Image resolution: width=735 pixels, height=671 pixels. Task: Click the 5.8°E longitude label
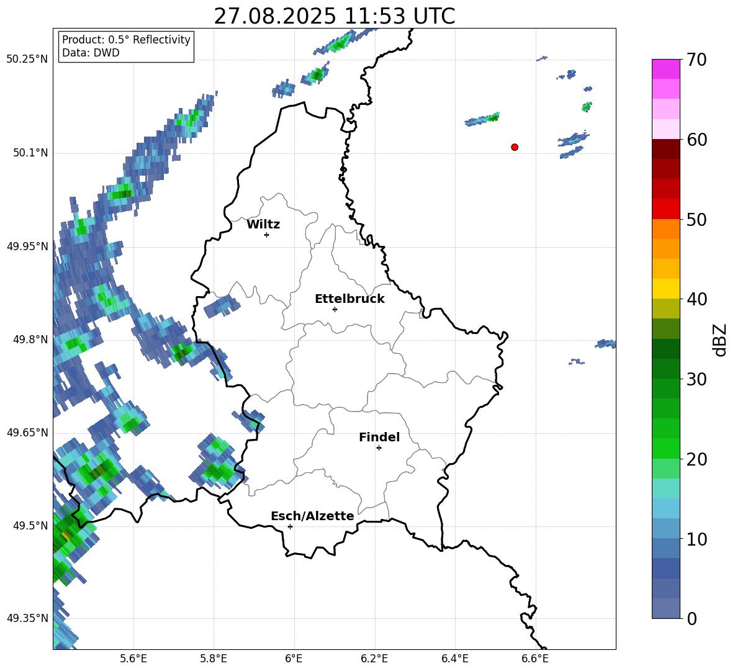coord(214,659)
